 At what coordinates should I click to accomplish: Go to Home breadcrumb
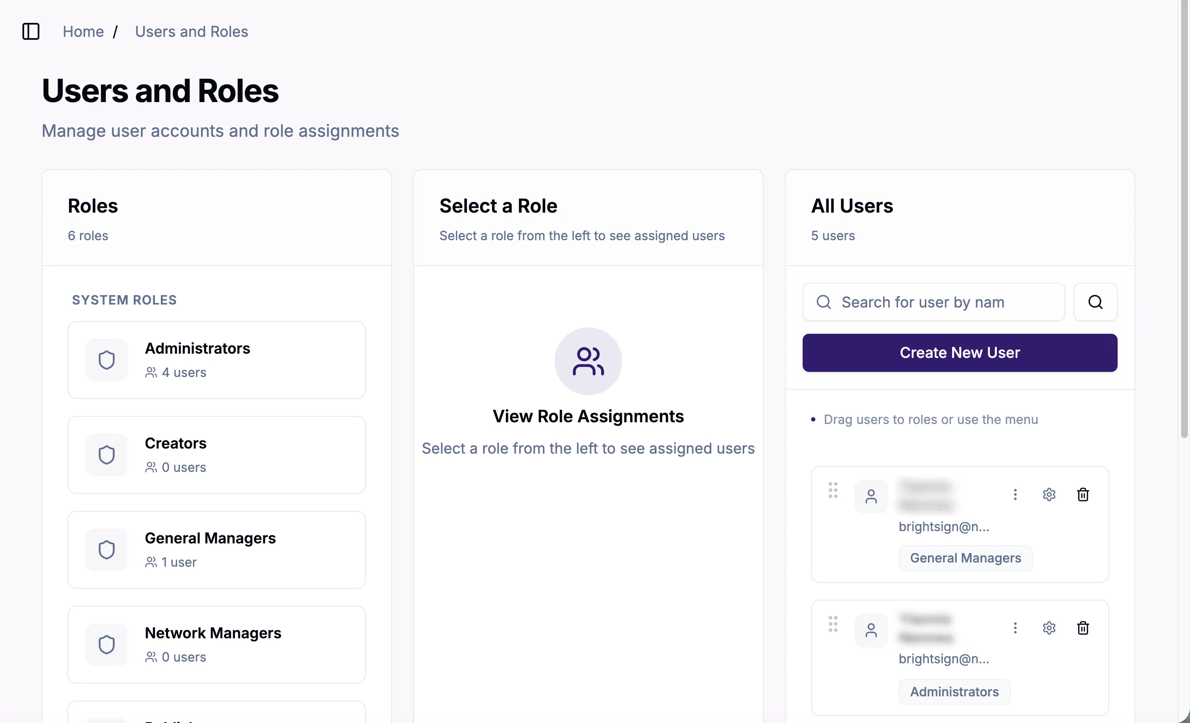[83, 31]
